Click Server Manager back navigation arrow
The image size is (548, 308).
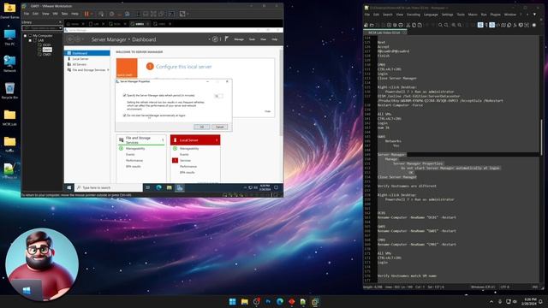click(x=71, y=39)
